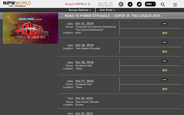Expand the Join Party menu
This screenshot has height=115, width=184.
107,10
